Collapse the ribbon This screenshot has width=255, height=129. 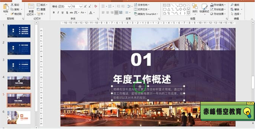252,19
